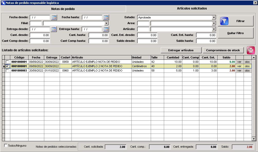Image resolution: width=258 pixels, height=152 pixels.
Task: Click 'ver' on row 0001000003
Action: tap(239, 70)
